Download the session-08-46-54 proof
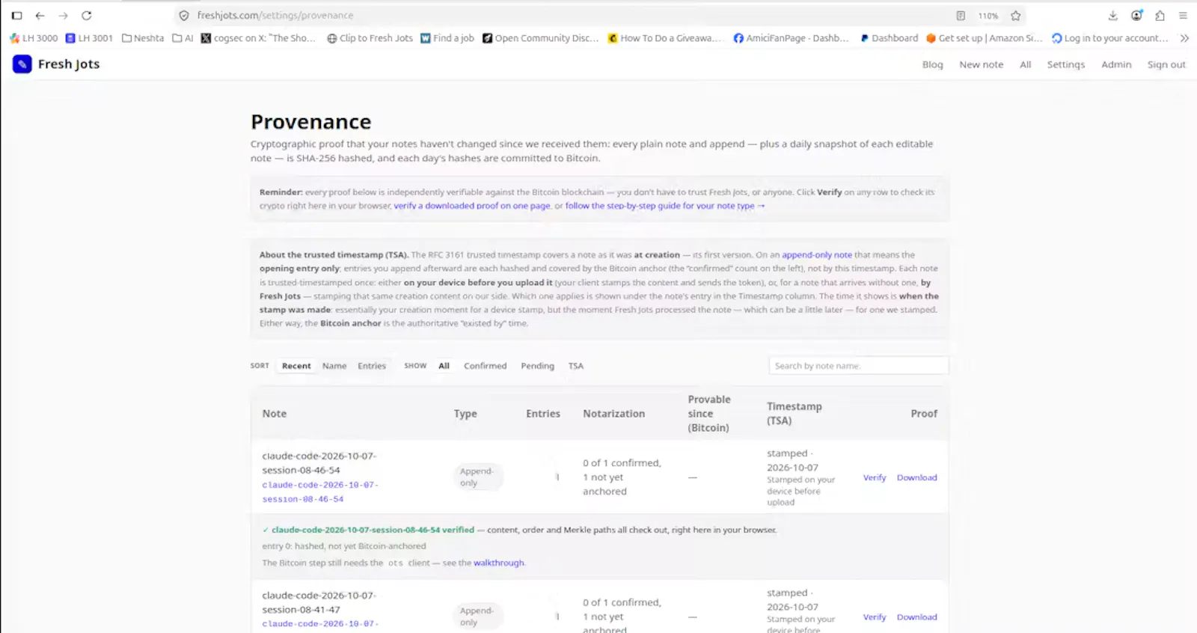This screenshot has width=1197, height=633. tap(916, 477)
